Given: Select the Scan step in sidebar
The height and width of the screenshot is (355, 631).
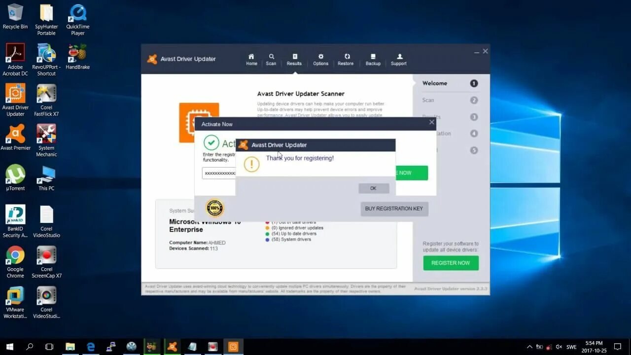Looking at the screenshot, I should click(428, 100).
